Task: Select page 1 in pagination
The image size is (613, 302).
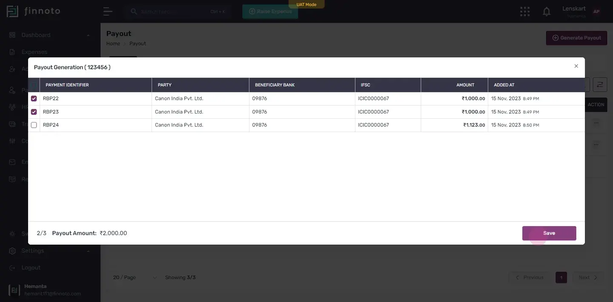Action: pyautogui.click(x=561, y=278)
